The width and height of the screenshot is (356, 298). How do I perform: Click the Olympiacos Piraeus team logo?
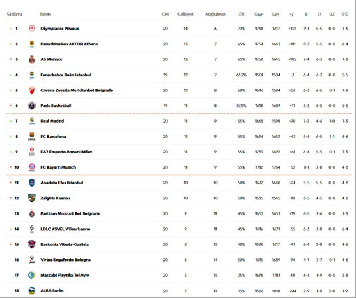[x=32, y=29]
